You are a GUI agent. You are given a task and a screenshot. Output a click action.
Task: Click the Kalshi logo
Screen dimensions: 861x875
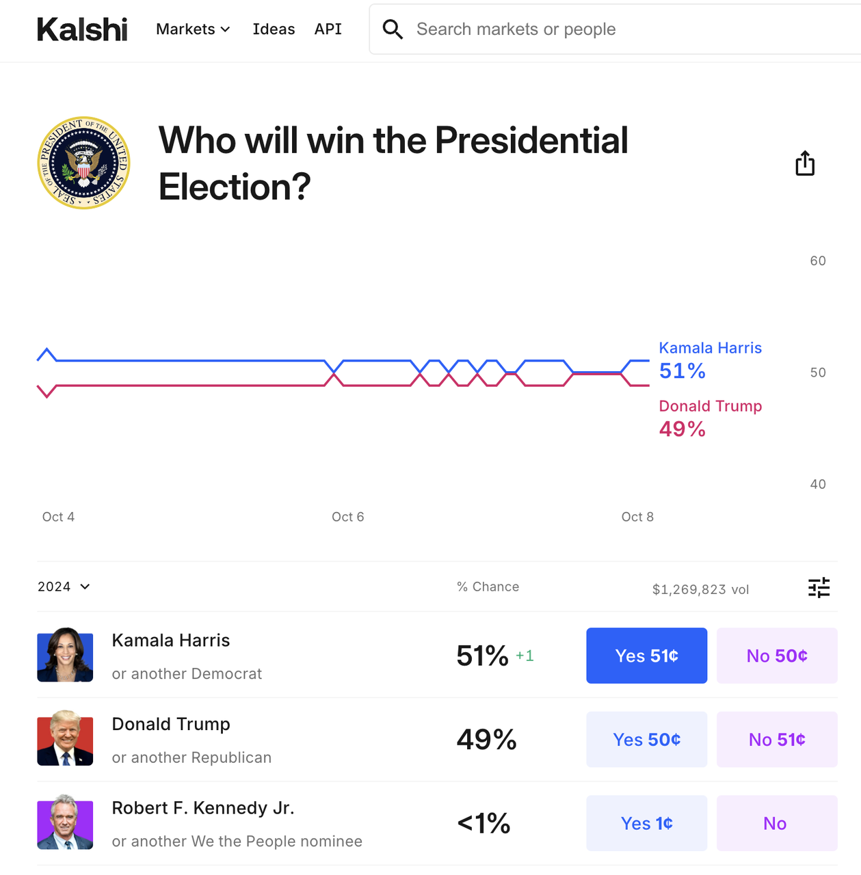(82, 29)
